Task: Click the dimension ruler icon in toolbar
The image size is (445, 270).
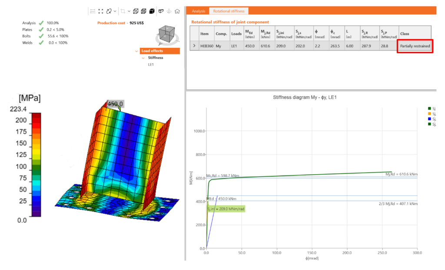Action: [x=93, y=11]
